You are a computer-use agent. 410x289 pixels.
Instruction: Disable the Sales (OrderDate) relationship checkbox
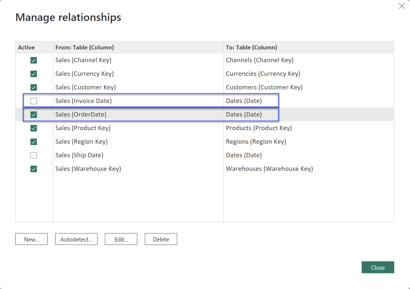pyautogui.click(x=34, y=115)
